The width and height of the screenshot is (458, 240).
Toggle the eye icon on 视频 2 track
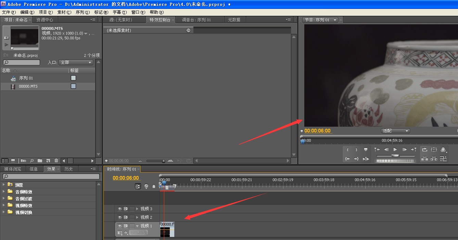point(120,217)
